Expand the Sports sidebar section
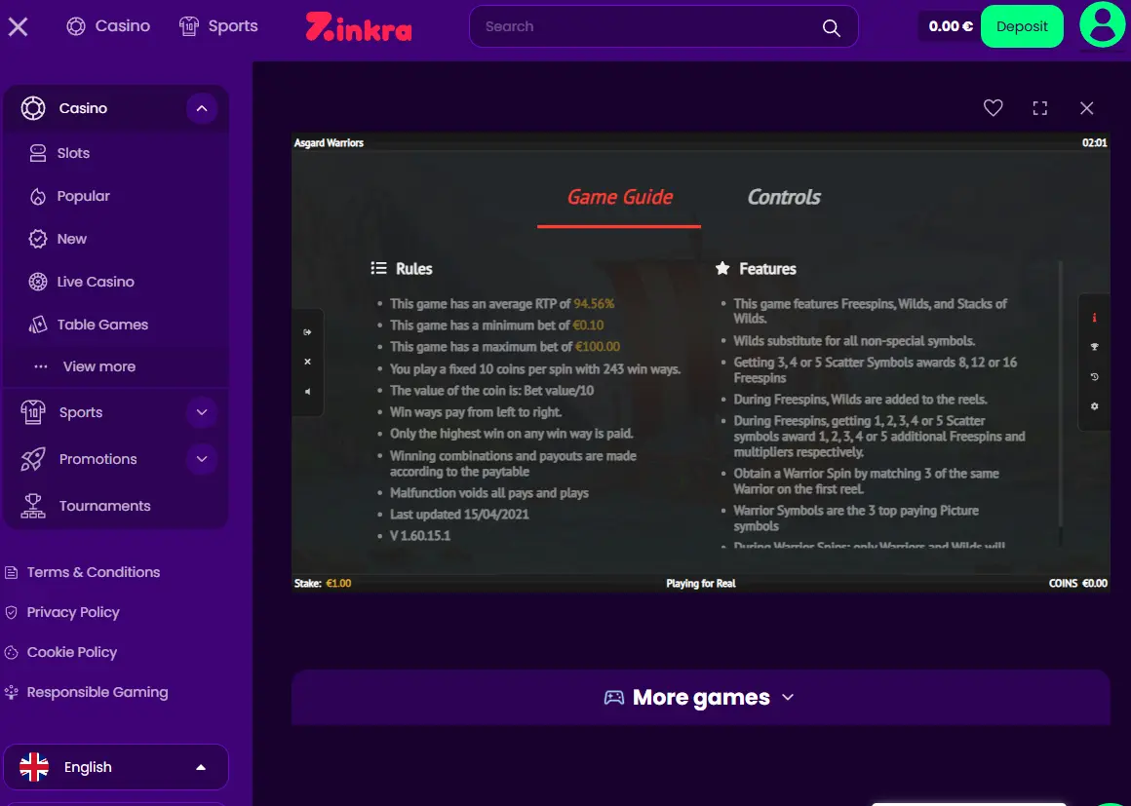 point(202,412)
